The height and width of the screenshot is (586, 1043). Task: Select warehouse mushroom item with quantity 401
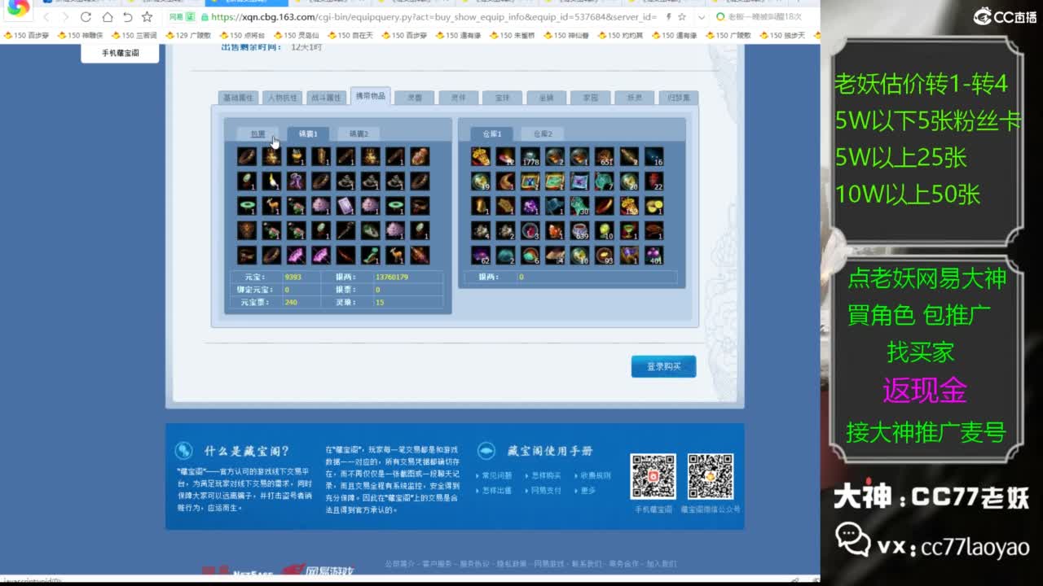pos(654,256)
